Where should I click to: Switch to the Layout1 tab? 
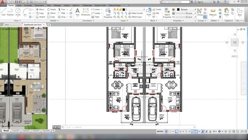[15, 131]
